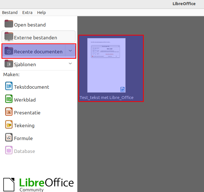Click the Presentatie text label
204x192 pixels.
pos(27,113)
